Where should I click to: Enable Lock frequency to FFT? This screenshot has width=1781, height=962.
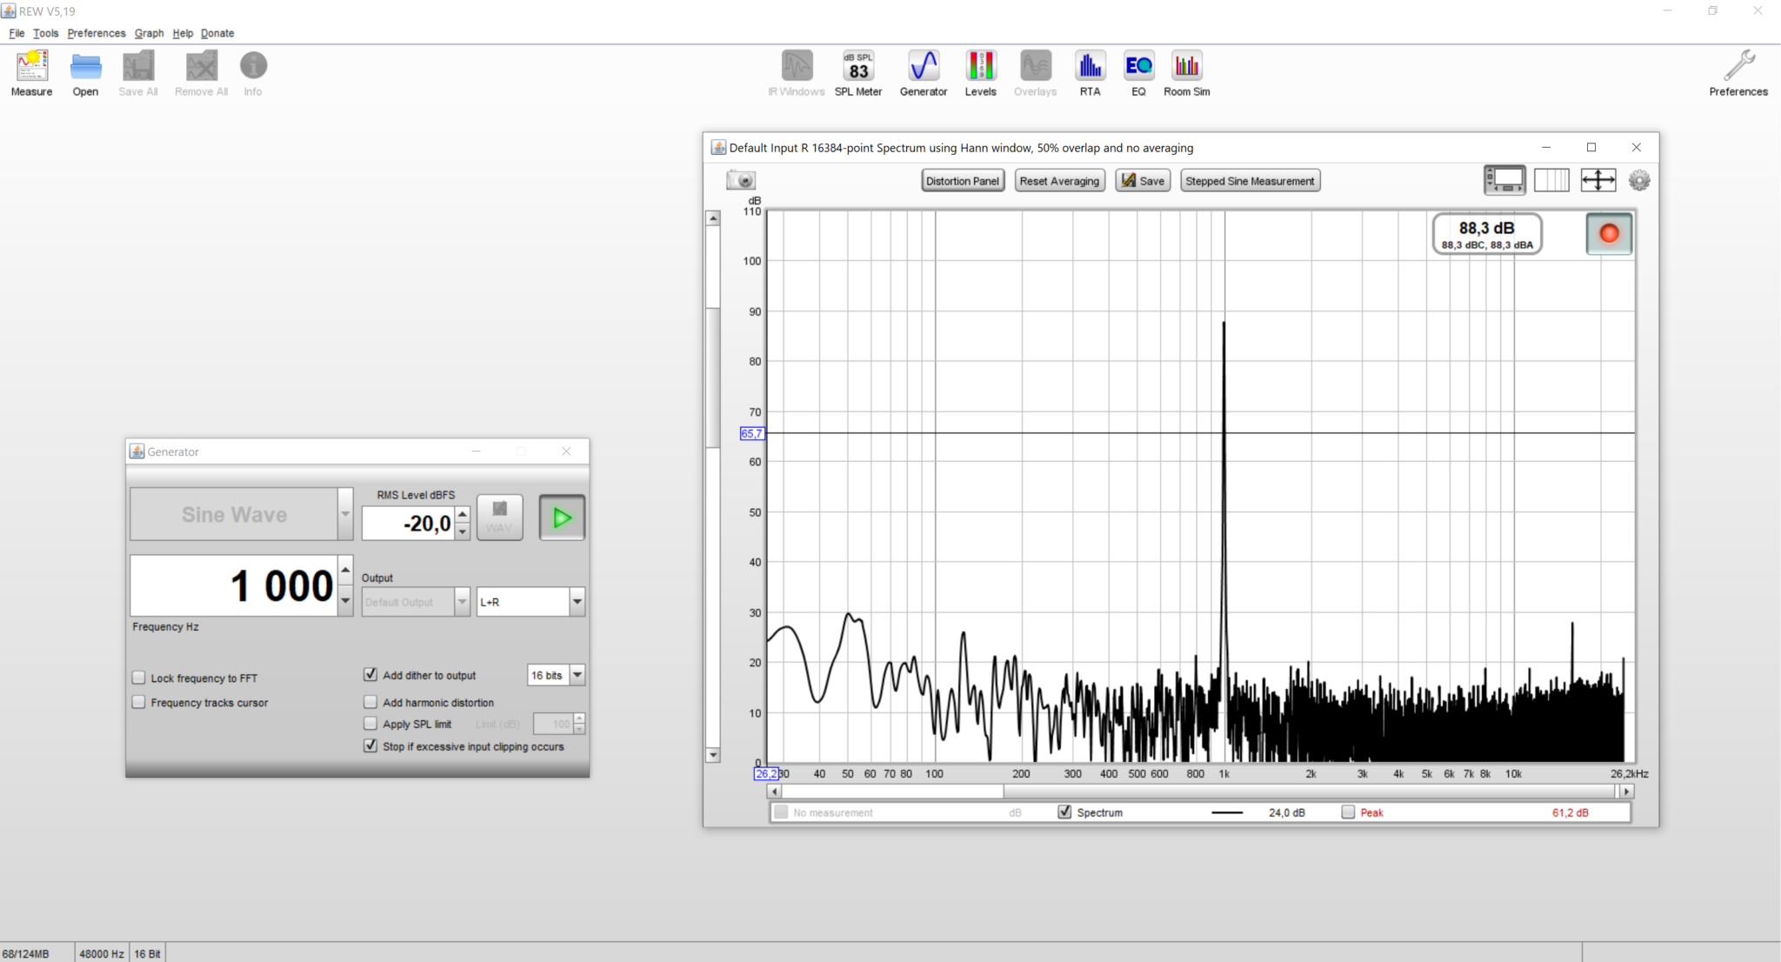[x=138, y=677]
